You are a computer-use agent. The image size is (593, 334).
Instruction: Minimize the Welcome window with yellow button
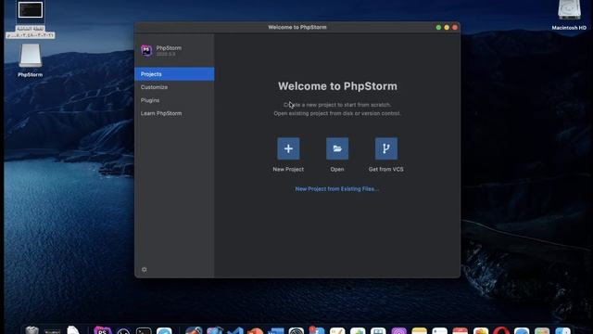(447, 27)
